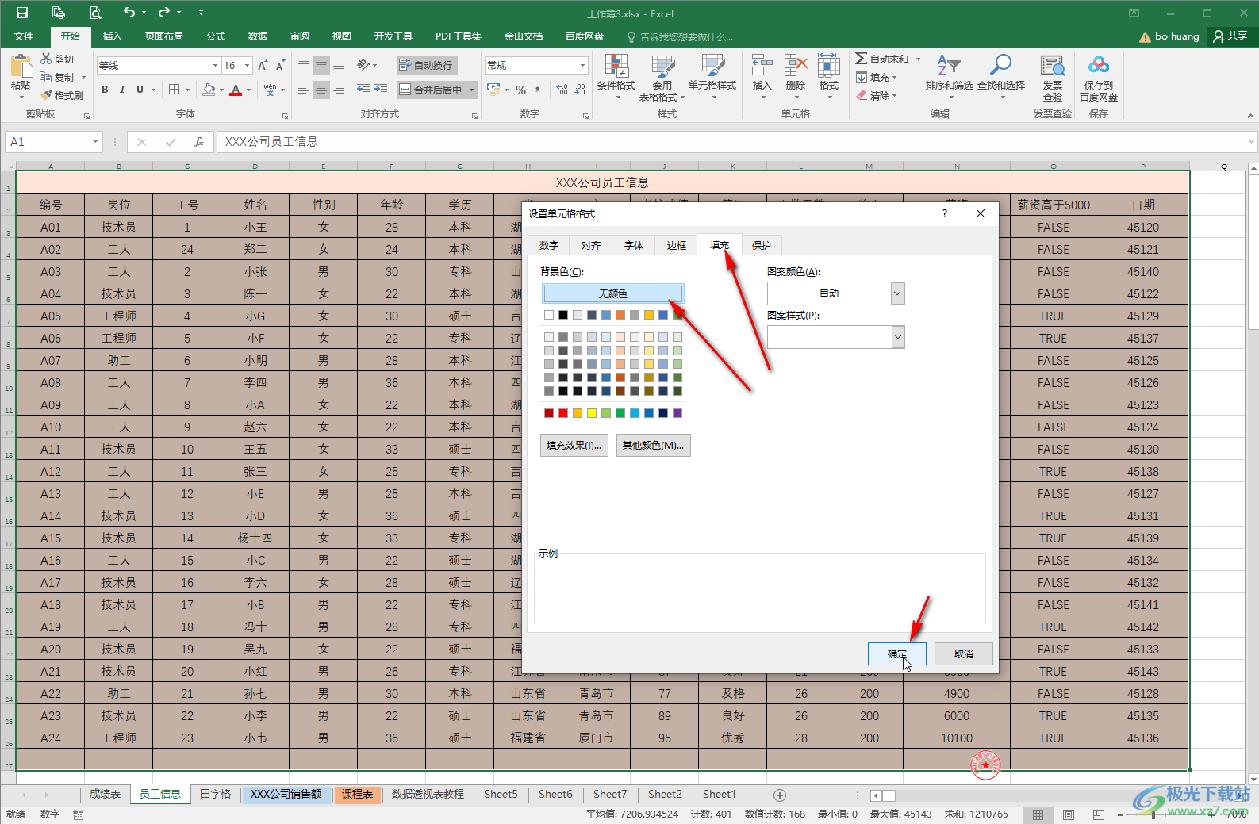Open the pattern style dropdown
The height and width of the screenshot is (824, 1259).
pos(897,337)
